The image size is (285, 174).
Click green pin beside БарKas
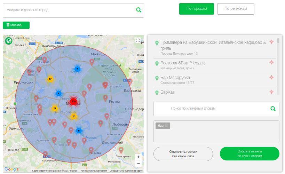157,93
